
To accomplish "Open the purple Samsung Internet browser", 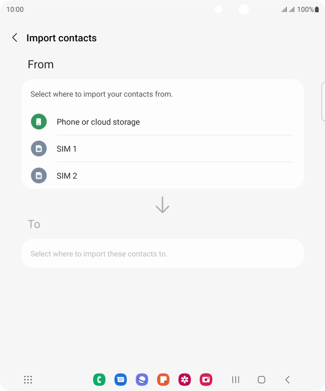I will (x=142, y=379).
